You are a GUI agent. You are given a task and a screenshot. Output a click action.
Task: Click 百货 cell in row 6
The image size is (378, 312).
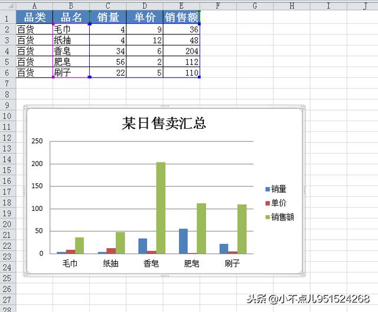pyautogui.click(x=34, y=72)
